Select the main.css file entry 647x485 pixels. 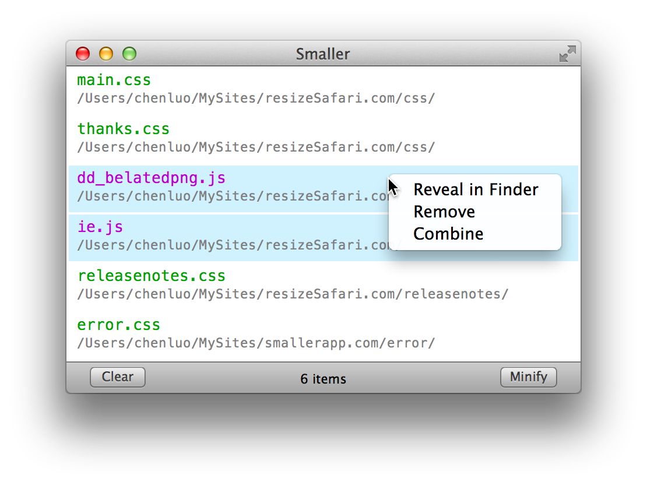(323, 89)
